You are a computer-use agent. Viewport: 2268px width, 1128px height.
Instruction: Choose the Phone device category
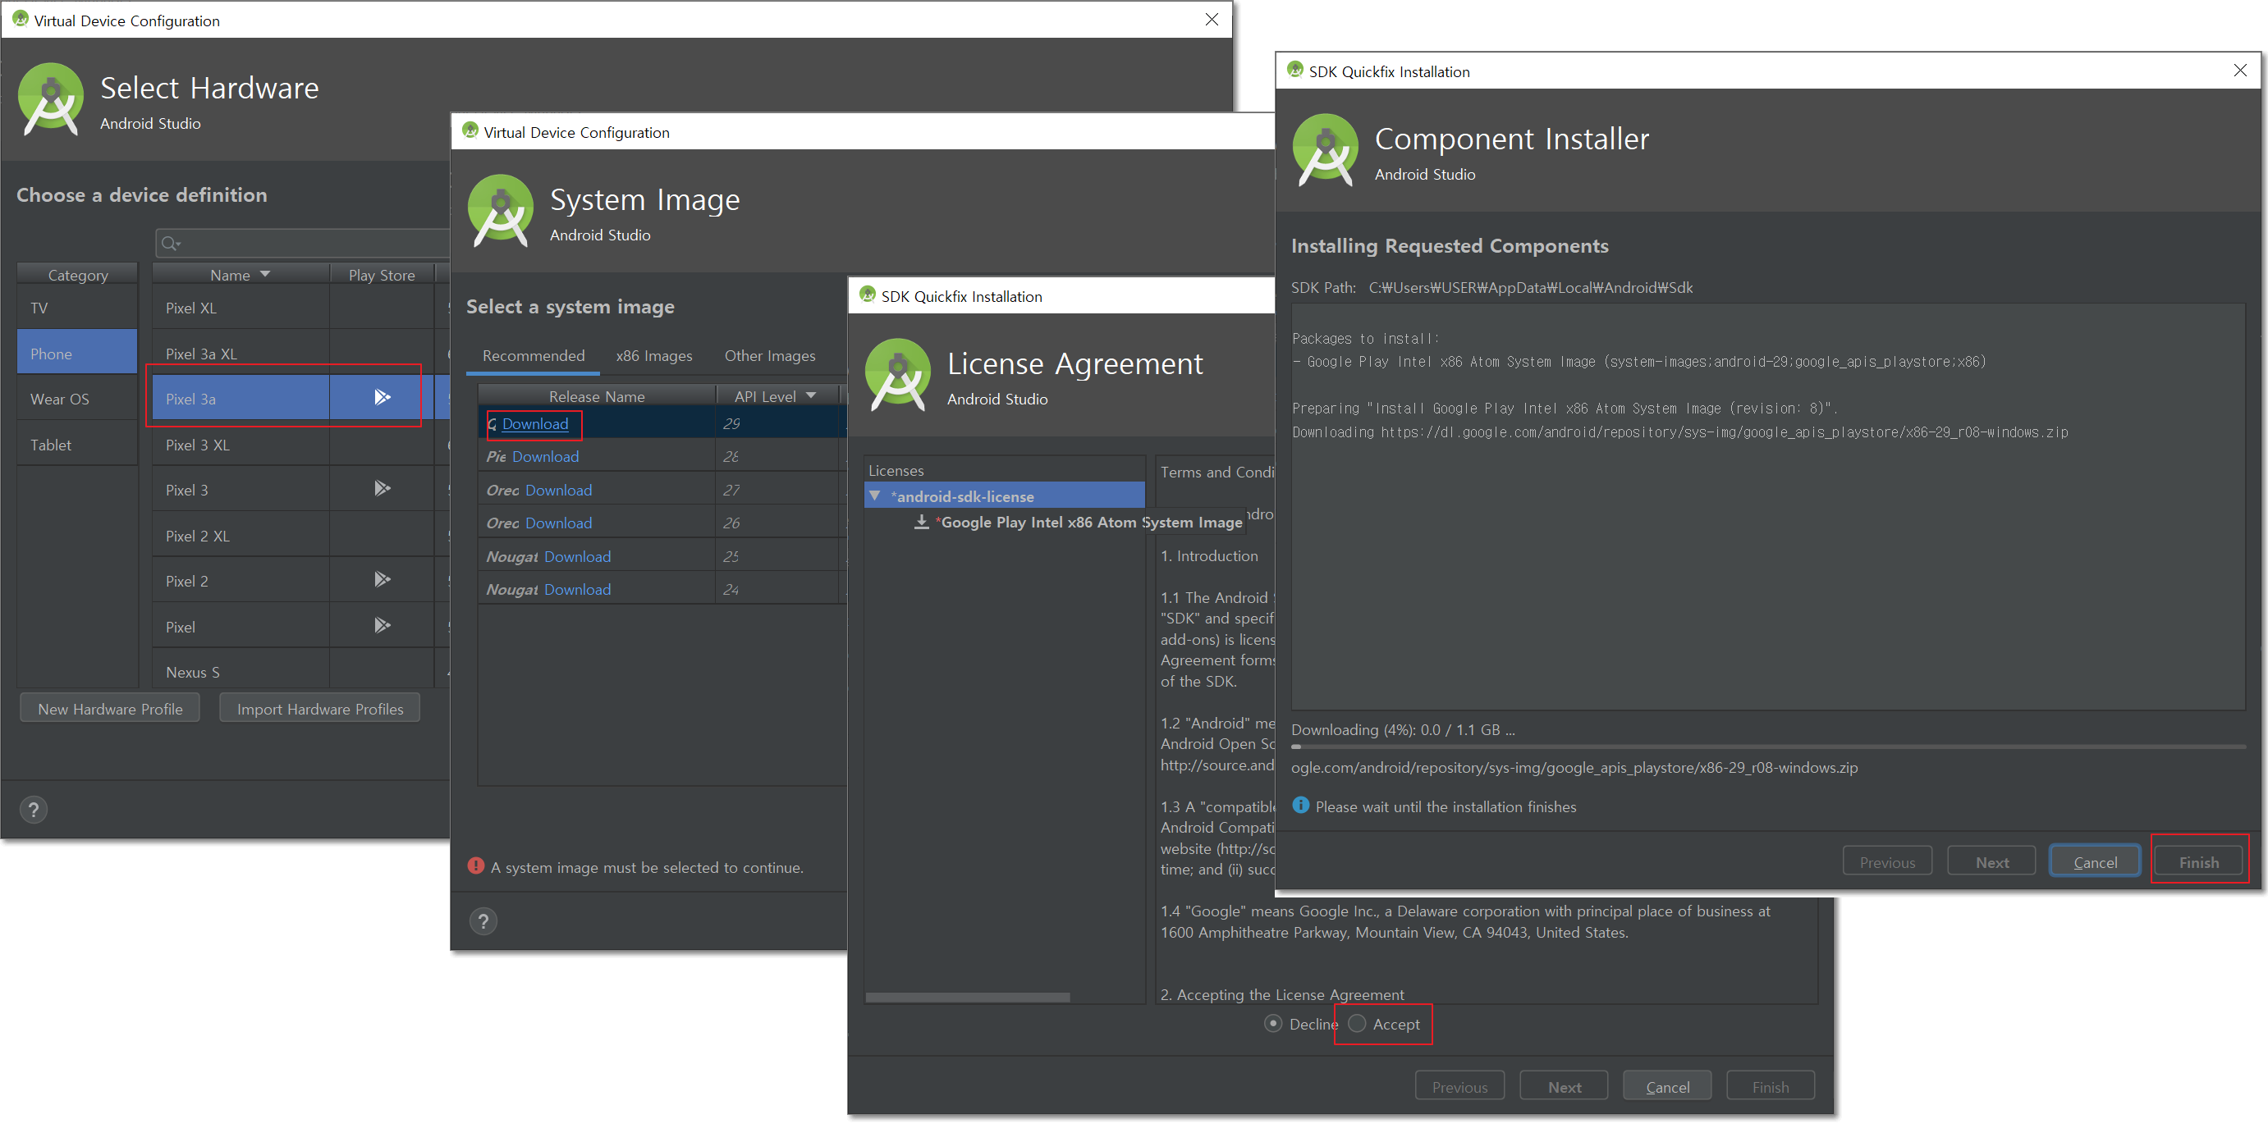[77, 353]
